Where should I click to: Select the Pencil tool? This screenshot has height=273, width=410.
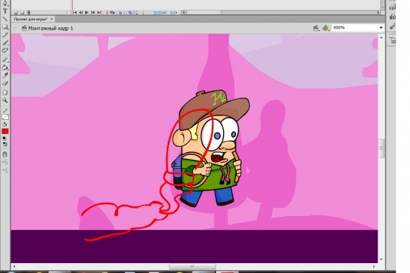pyautogui.click(x=5, y=35)
